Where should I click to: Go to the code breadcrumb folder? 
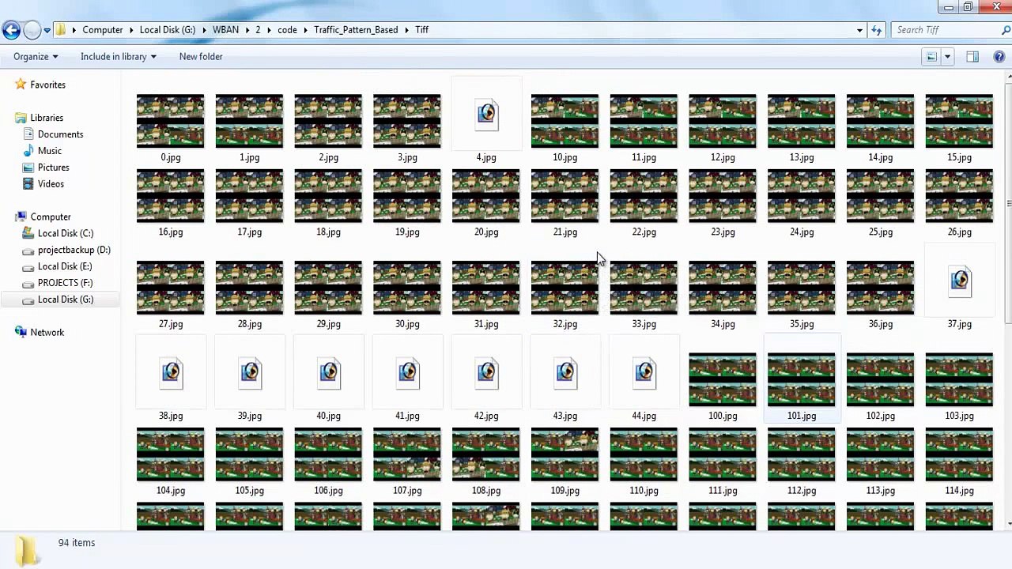(x=287, y=30)
